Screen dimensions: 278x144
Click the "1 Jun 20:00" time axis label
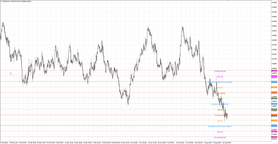coord(134,142)
